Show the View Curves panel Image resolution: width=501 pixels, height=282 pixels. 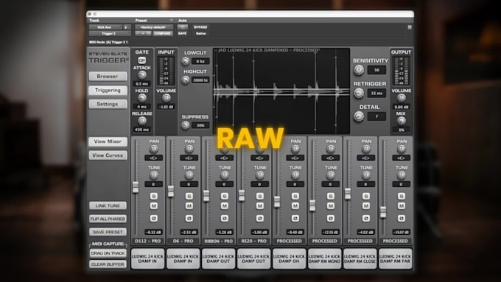pos(108,155)
